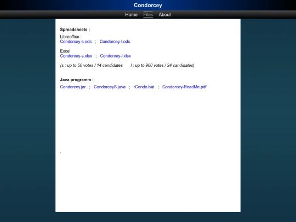Click the 'Java programm :' heading
296x222 pixels.
(77, 79)
